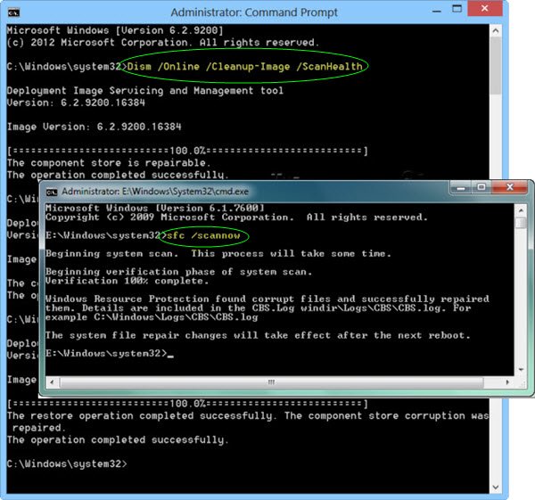Maximize the Administrator: Command Prompt window
The height and width of the screenshot is (500, 535).
point(457,9)
